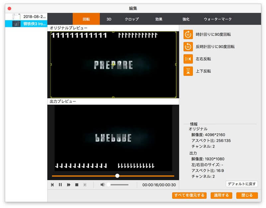Click the オリジナルプレビュー heading
Image resolution: width=266 pixels, height=208 pixels.
click(x=68, y=28)
